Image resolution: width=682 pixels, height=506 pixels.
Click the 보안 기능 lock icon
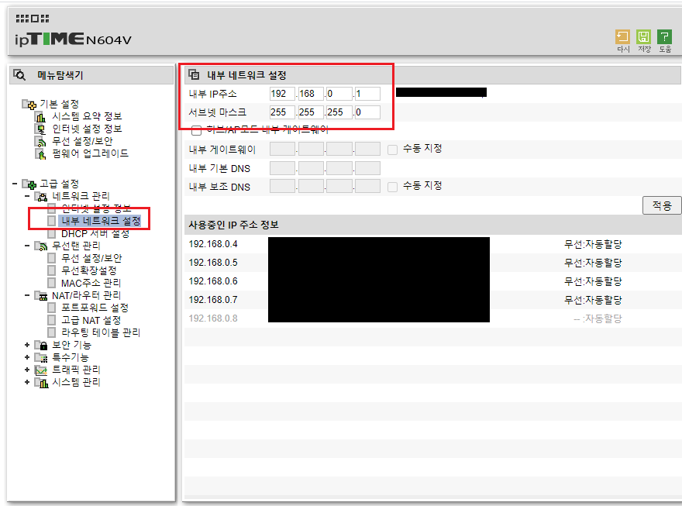click(41, 345)
